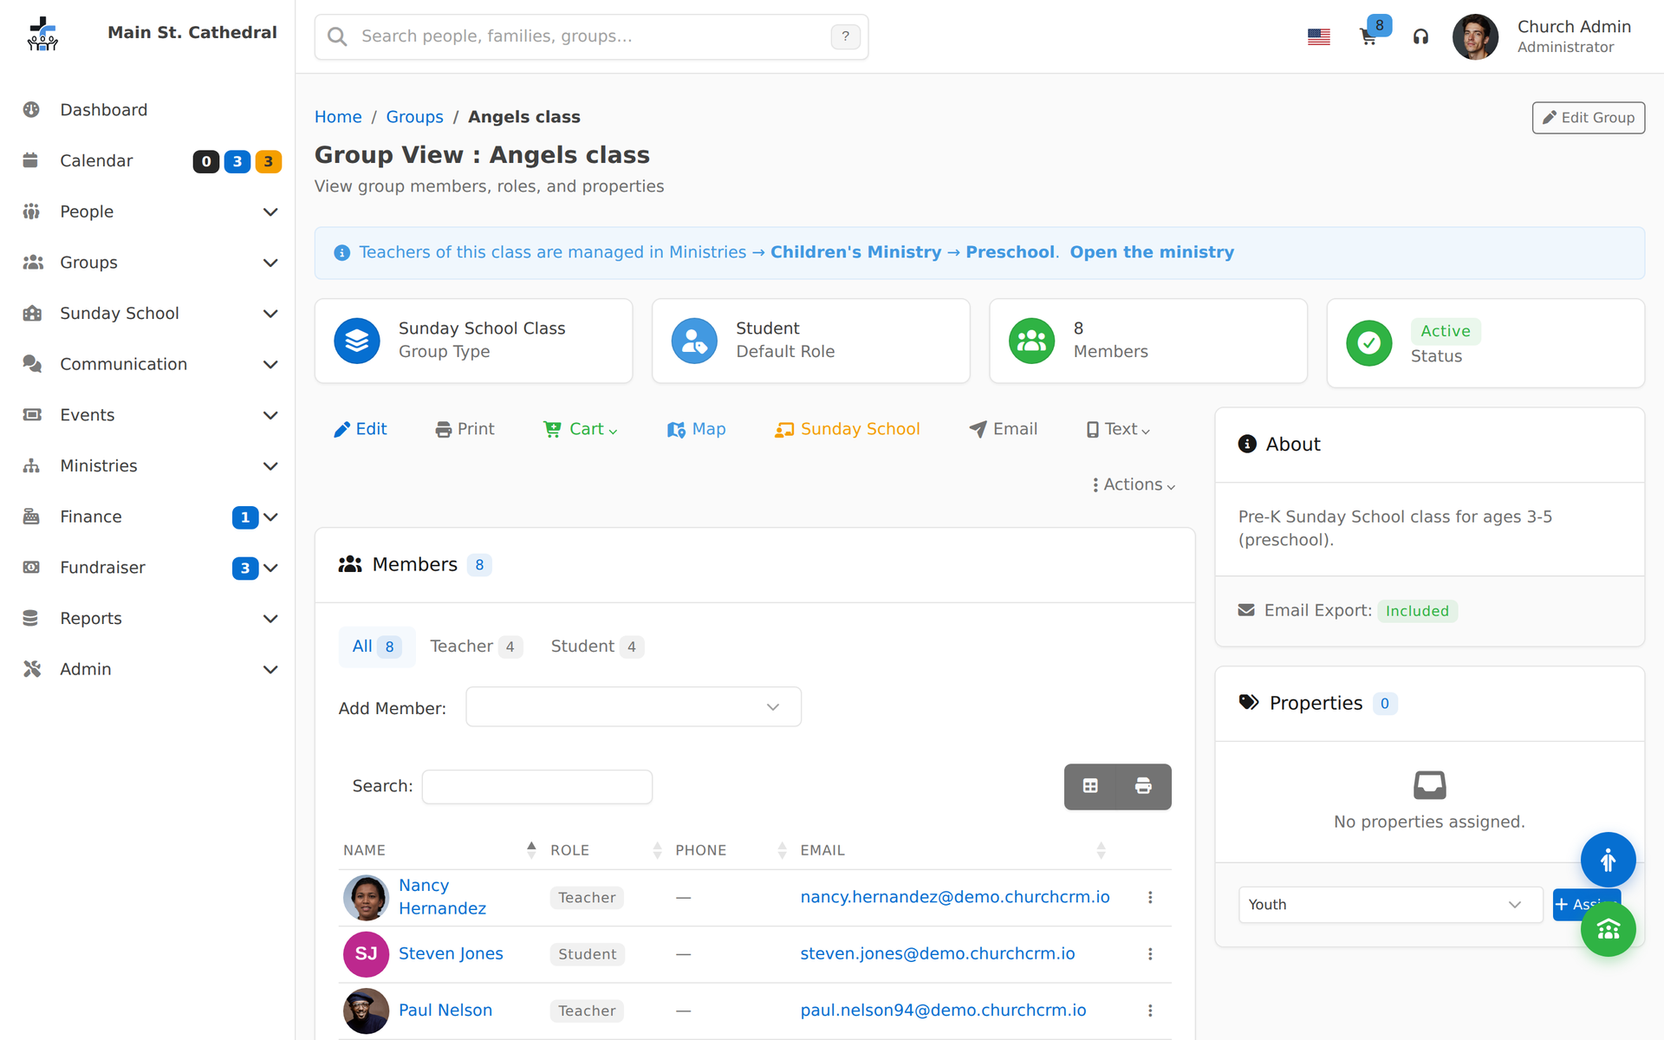Open row menu for Nancy Hernandez
Image resolution: width=1664 pixels, height=1040 pixels.
(x=1150, y=898)
